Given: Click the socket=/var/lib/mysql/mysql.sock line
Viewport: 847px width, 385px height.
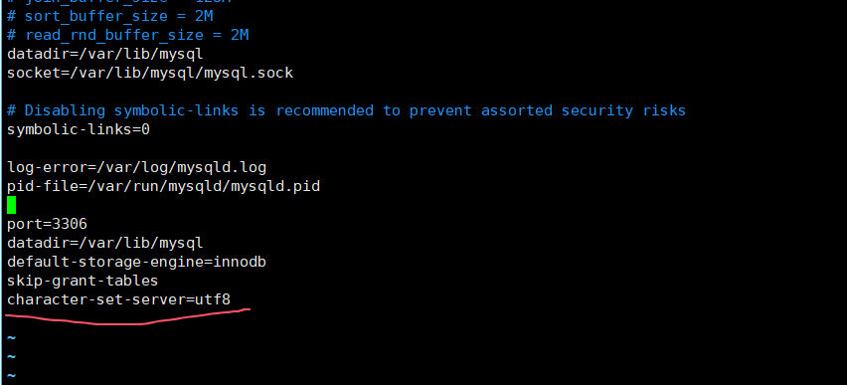Looking at the screenshot, I should pyautogui.click(x=150, y=73).
